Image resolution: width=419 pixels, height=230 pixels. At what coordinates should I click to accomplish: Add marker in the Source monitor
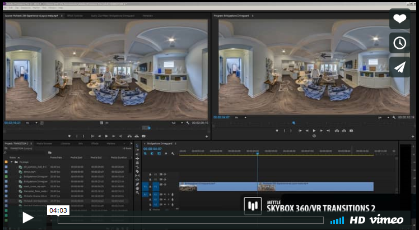click(x=69, y=136)
